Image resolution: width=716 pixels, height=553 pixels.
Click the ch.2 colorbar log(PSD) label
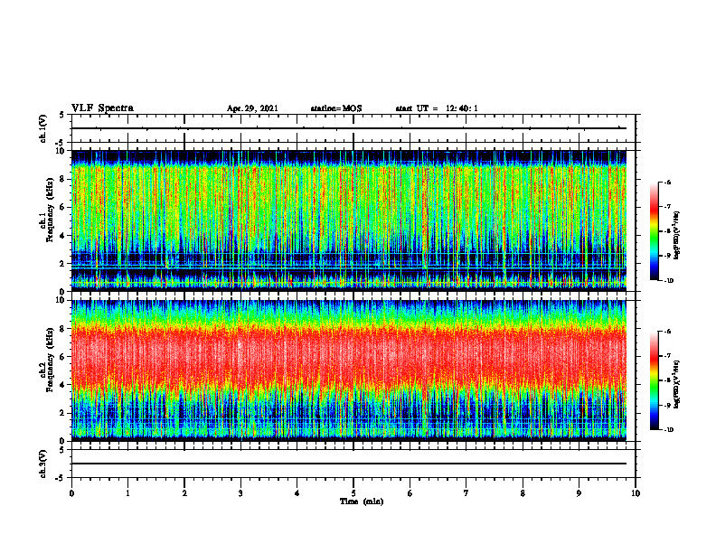tap(677, 384)
